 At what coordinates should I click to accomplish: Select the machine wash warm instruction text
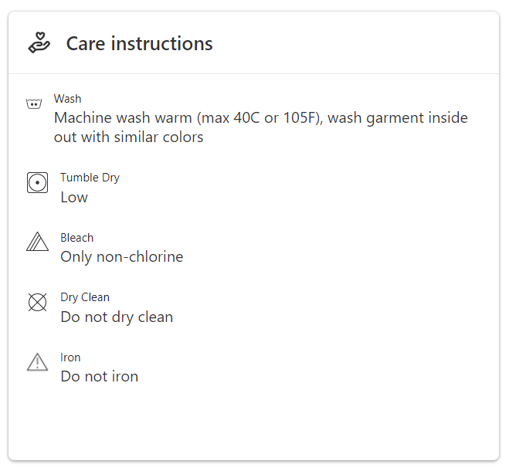(260, 118)
